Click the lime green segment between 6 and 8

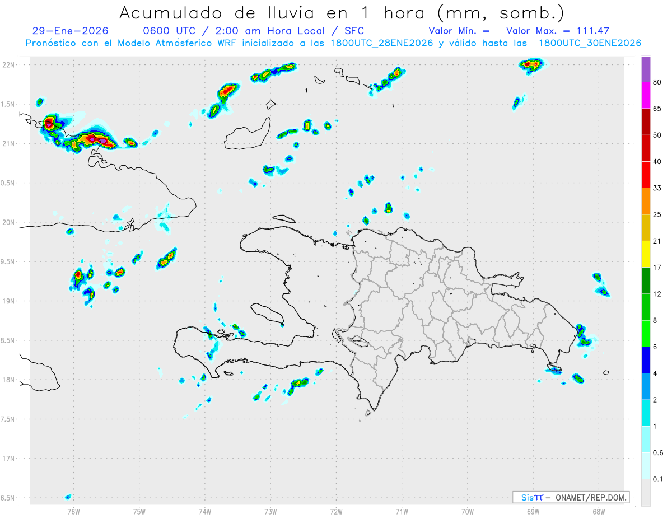pos(646,333)
